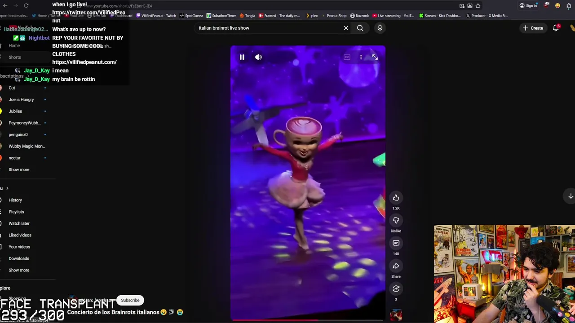
Task: Open YouTube notifications bell
Action: click(556, 28)
